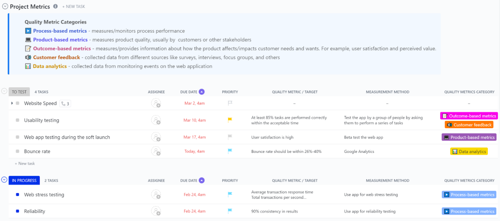Image resolution: width=500 pixels, height=221 pixels.
Task: Click the + NEW TASK button at top
Action: (x=74, y=7)
